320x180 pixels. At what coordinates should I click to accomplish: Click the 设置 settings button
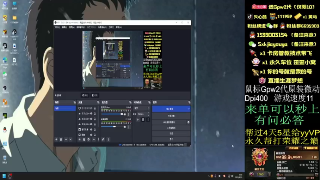pos(171,134)
